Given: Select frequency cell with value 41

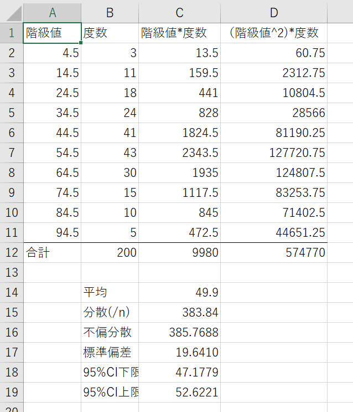Looking at the screenshot, I should [110, 133].
